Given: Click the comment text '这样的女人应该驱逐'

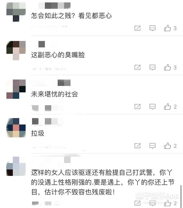Looking at the screenshot, I should 62,173.
